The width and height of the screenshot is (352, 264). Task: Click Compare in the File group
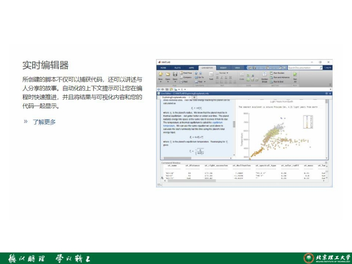pyautogui.click(x=186, y=77)
